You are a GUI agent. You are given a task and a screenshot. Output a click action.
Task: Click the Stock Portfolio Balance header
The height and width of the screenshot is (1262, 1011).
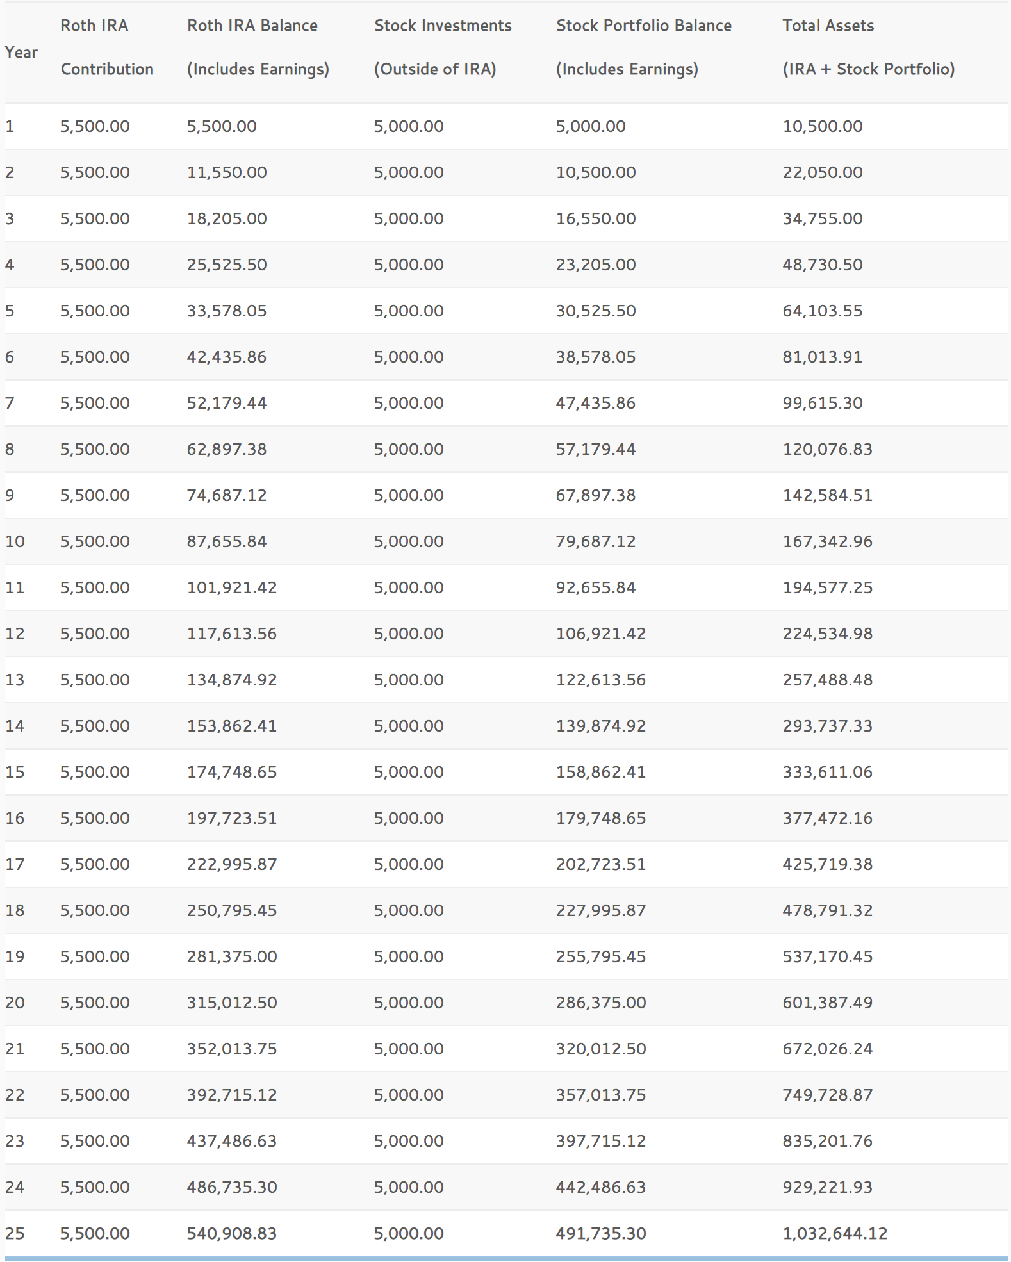click(644, 47)
